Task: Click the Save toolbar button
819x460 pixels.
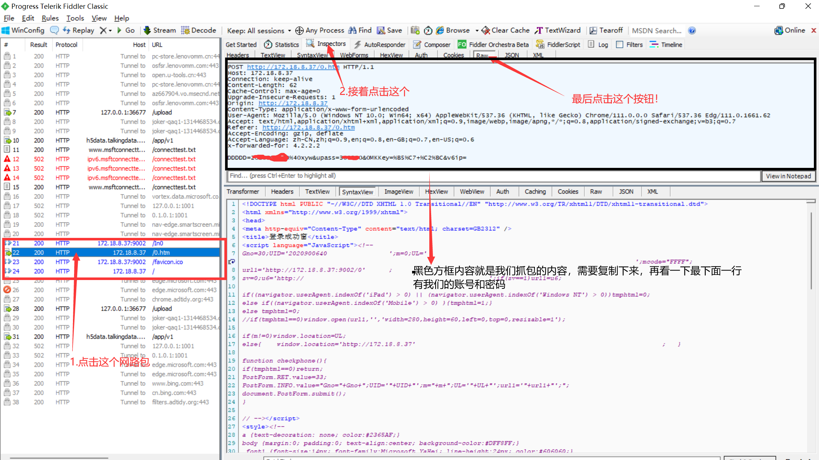Action: pyautogui.click(x=389, y=30)
